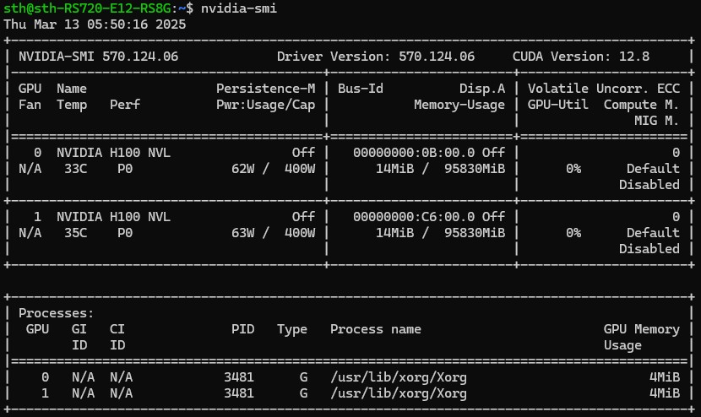Select the Name column header
Image resolution: width=701 pixels, height=417 pixels.
pos(72,89)
